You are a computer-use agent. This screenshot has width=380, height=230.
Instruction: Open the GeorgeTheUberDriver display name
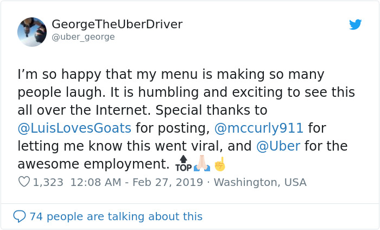117,24
